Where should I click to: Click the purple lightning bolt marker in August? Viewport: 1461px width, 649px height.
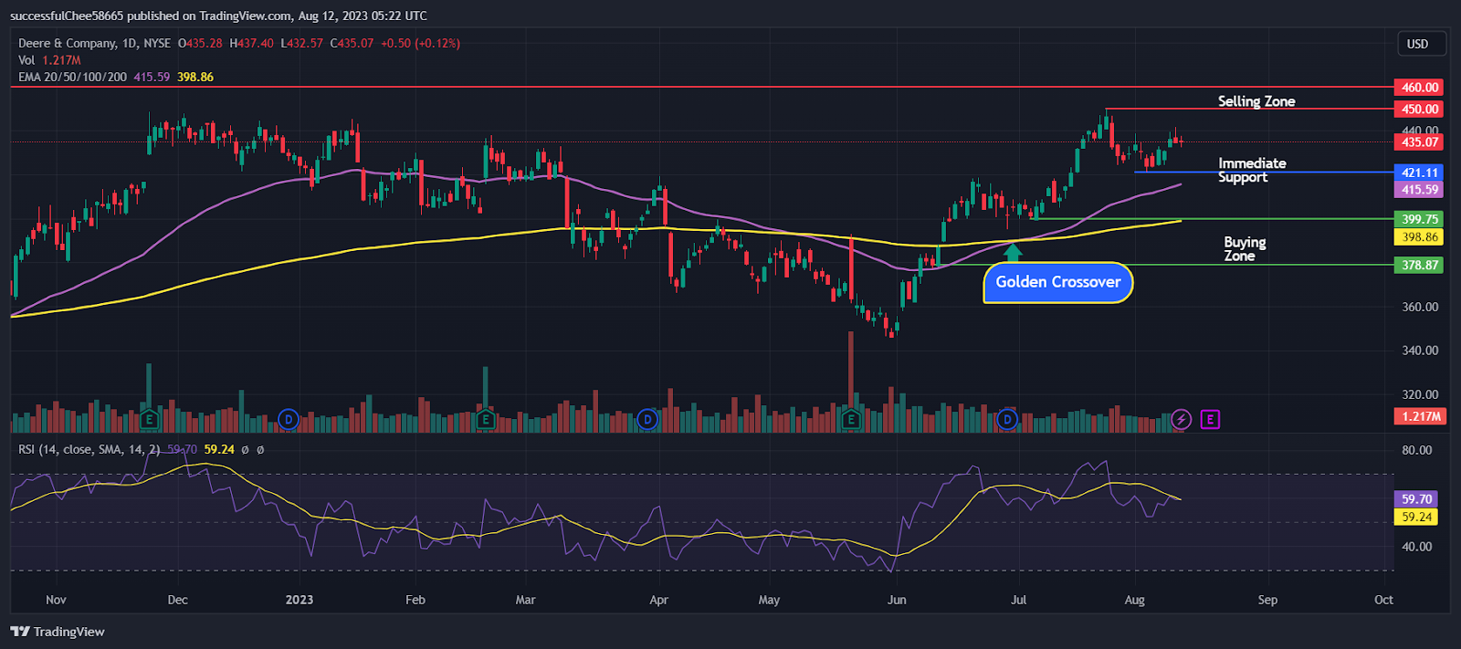click(1182, 420)
